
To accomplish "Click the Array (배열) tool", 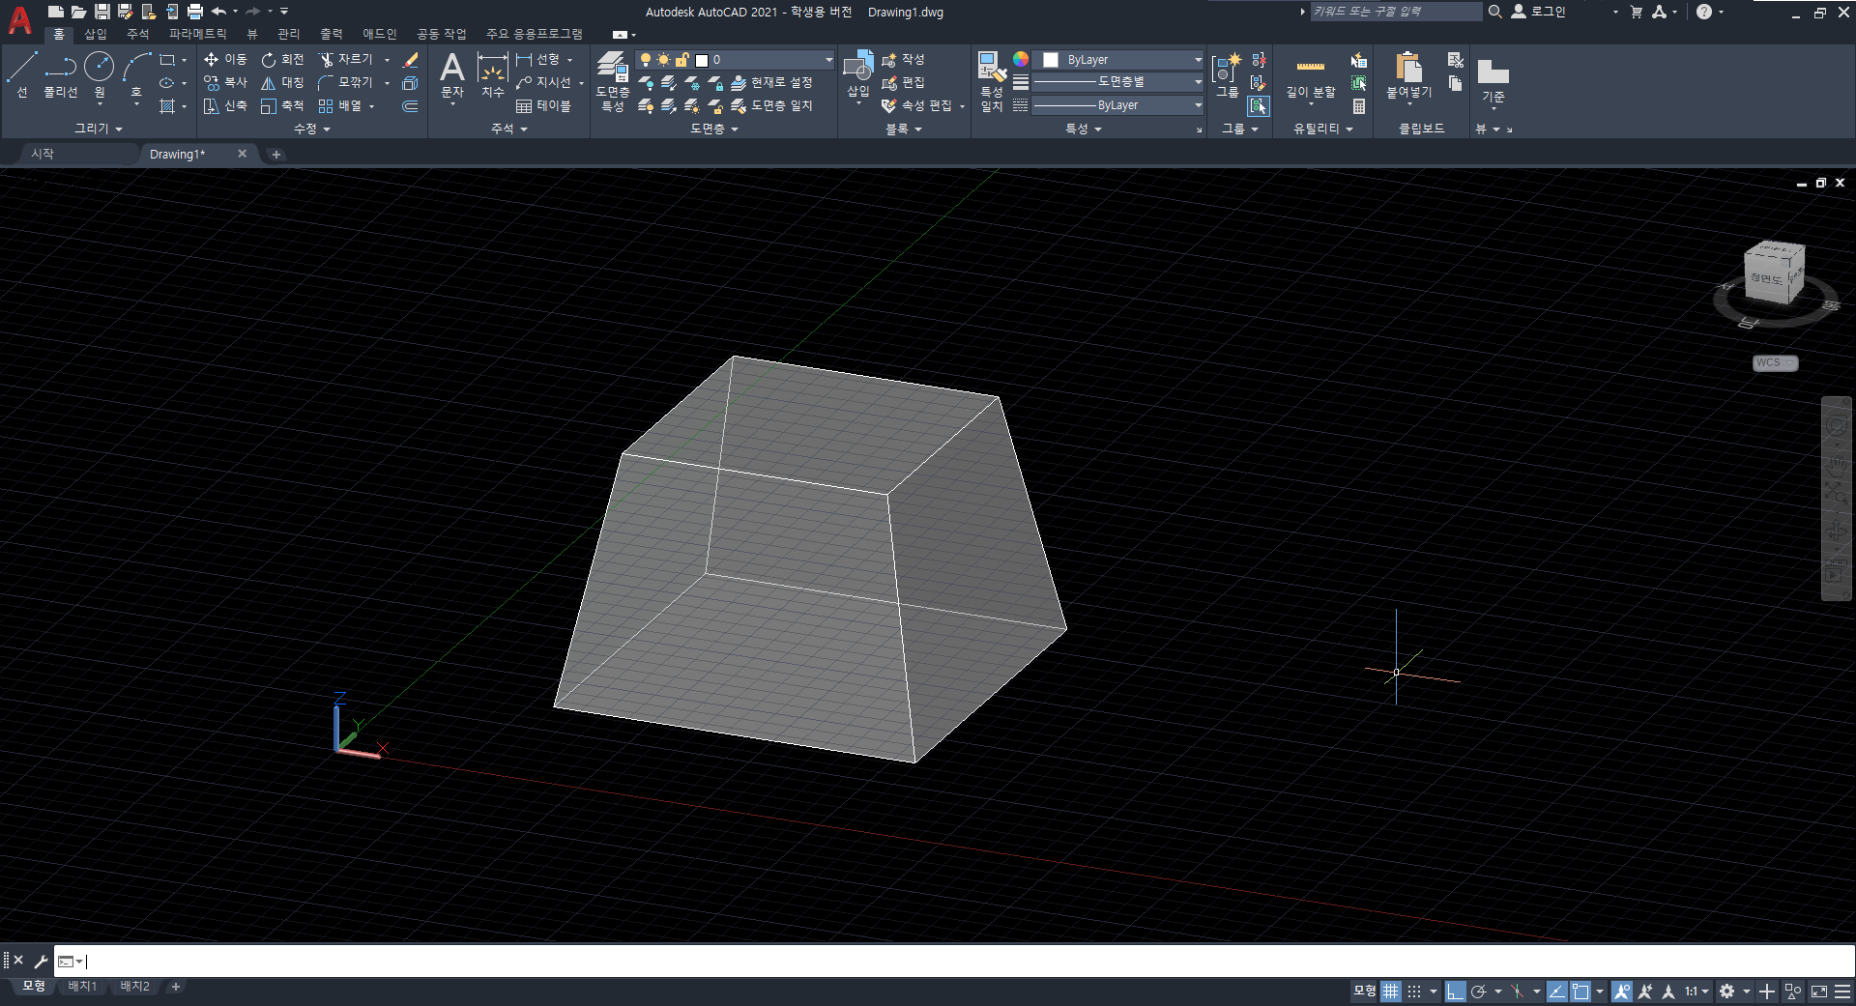I will point(339,106).
